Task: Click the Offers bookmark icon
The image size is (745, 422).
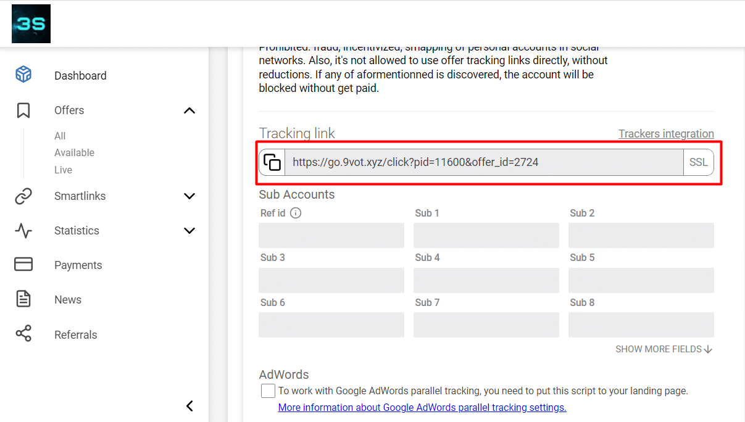Action: 23,110
